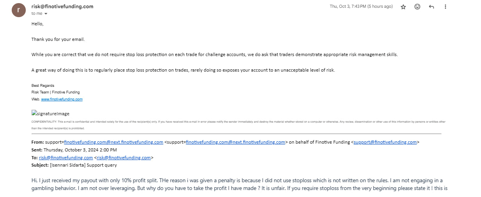
Task: Click the angle-bracketed risk@finotivefunding.com link in To line
Action: (x=124, y=158)
